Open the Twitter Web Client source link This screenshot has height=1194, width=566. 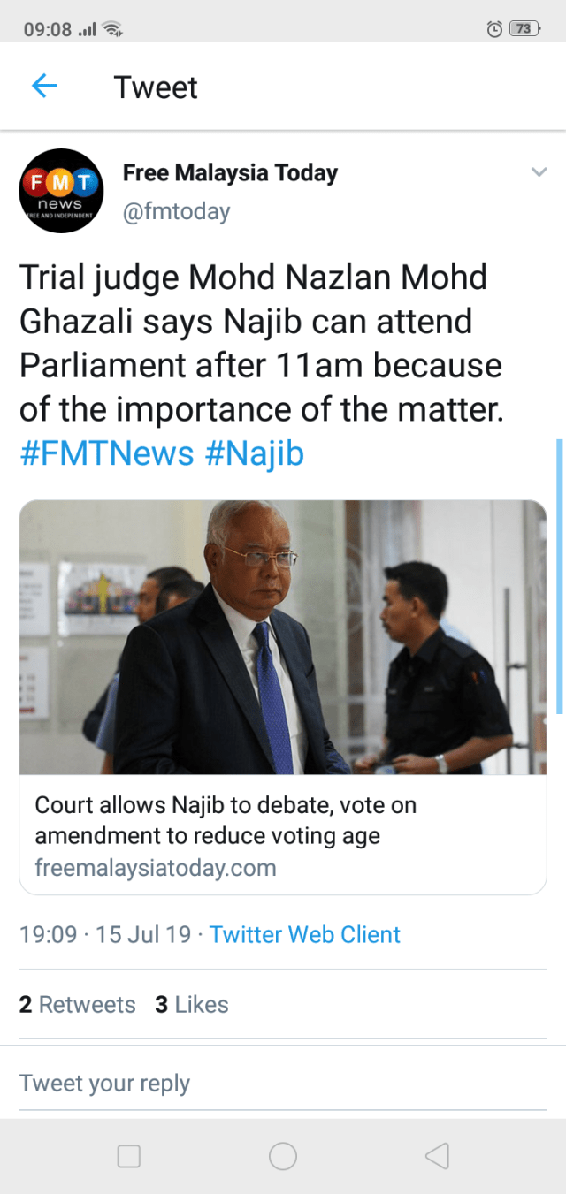(x=305, y=934)
